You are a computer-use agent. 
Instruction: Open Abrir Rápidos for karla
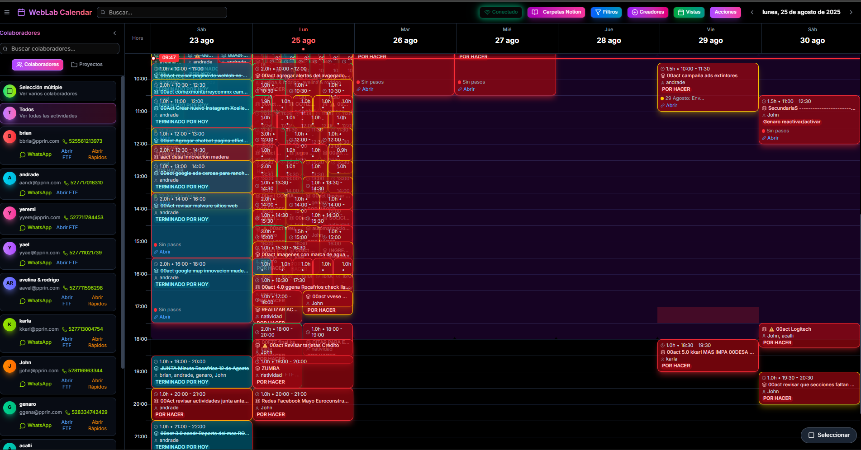97,342
